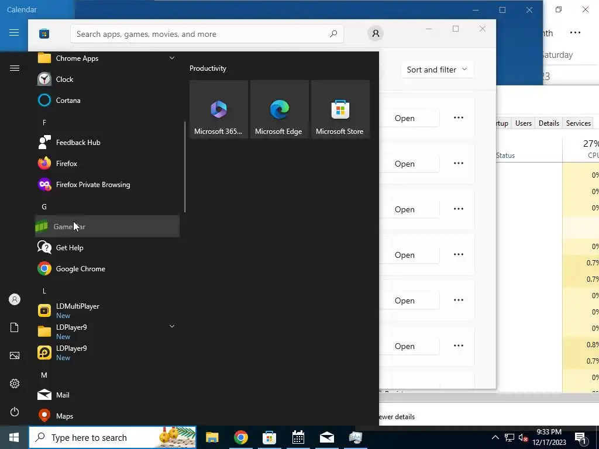This screenshot has width=599, height=449.
Task: Open Firefox Private Browsing
Action: coord(108,184)
